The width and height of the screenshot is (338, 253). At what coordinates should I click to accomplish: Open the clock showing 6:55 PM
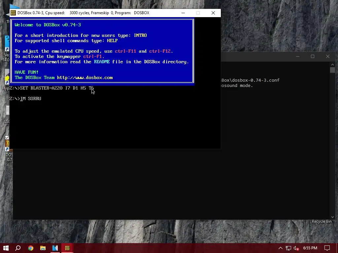[x=310, y=248]
